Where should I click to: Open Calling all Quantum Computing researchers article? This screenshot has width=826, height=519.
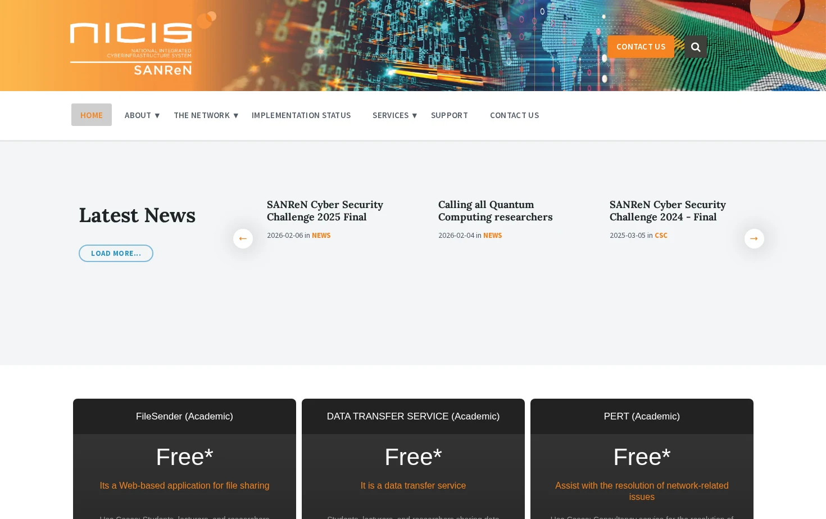pos(496,210)
